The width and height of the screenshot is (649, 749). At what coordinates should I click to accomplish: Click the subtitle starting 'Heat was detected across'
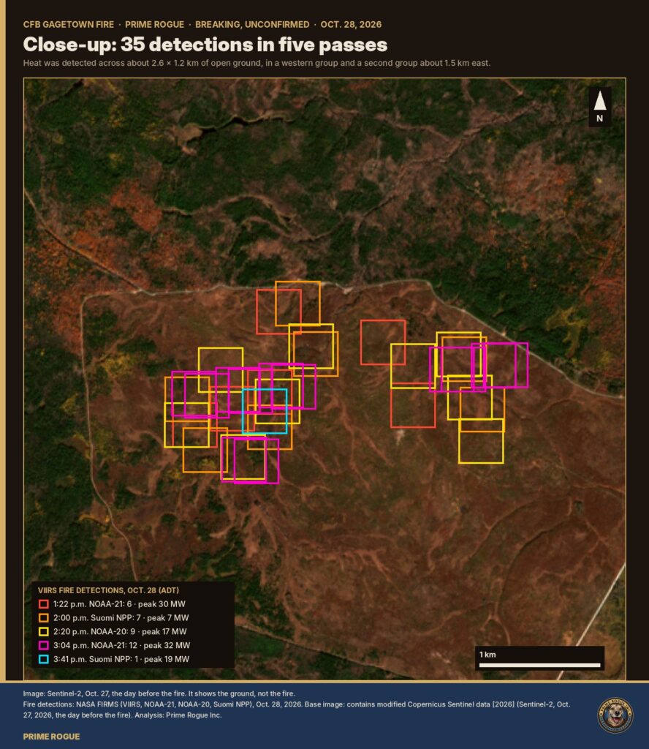click(257, 63)
